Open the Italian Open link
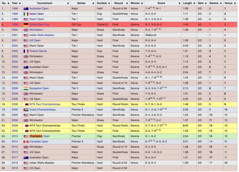239x172 pixels. (x=36, y=14)
